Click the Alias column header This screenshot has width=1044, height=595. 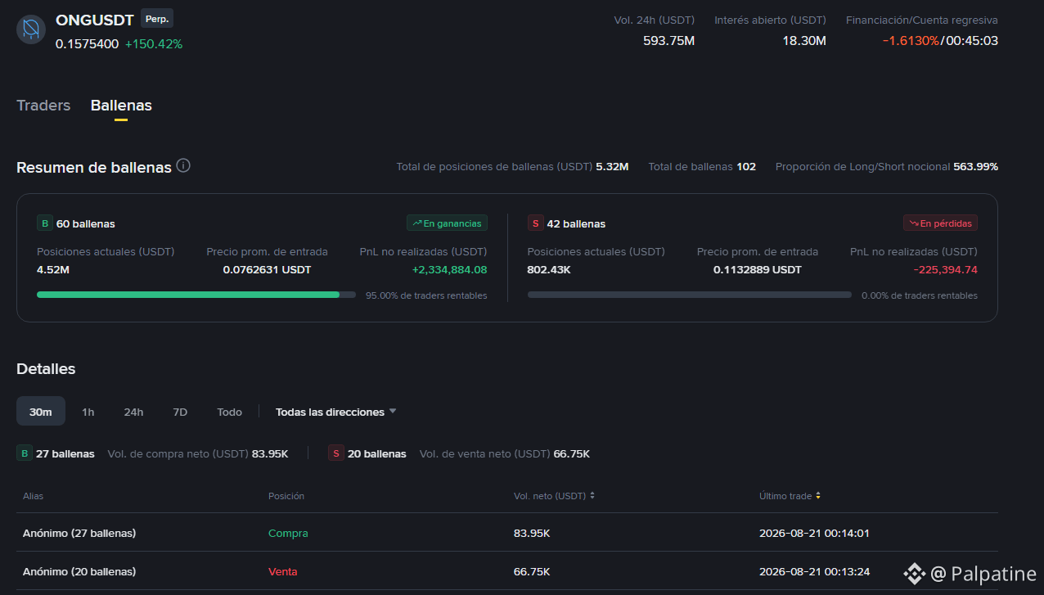(x=34, y=496)
